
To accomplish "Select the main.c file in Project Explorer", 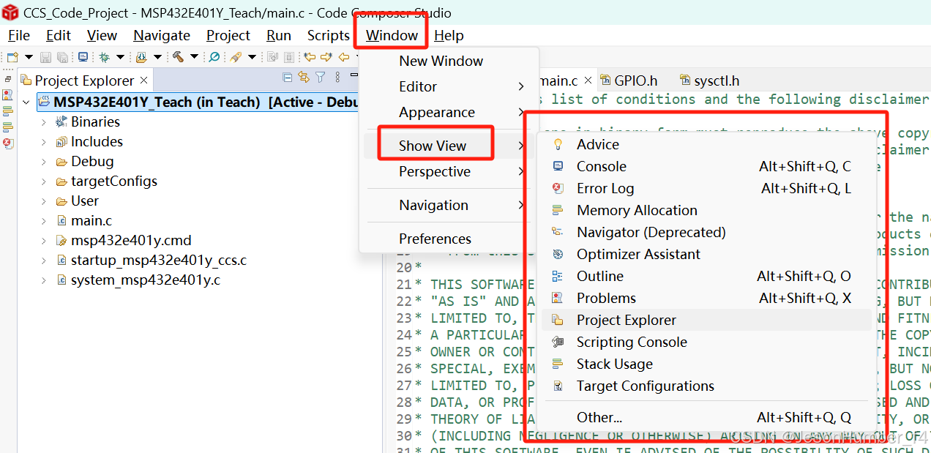I will 91,220.
